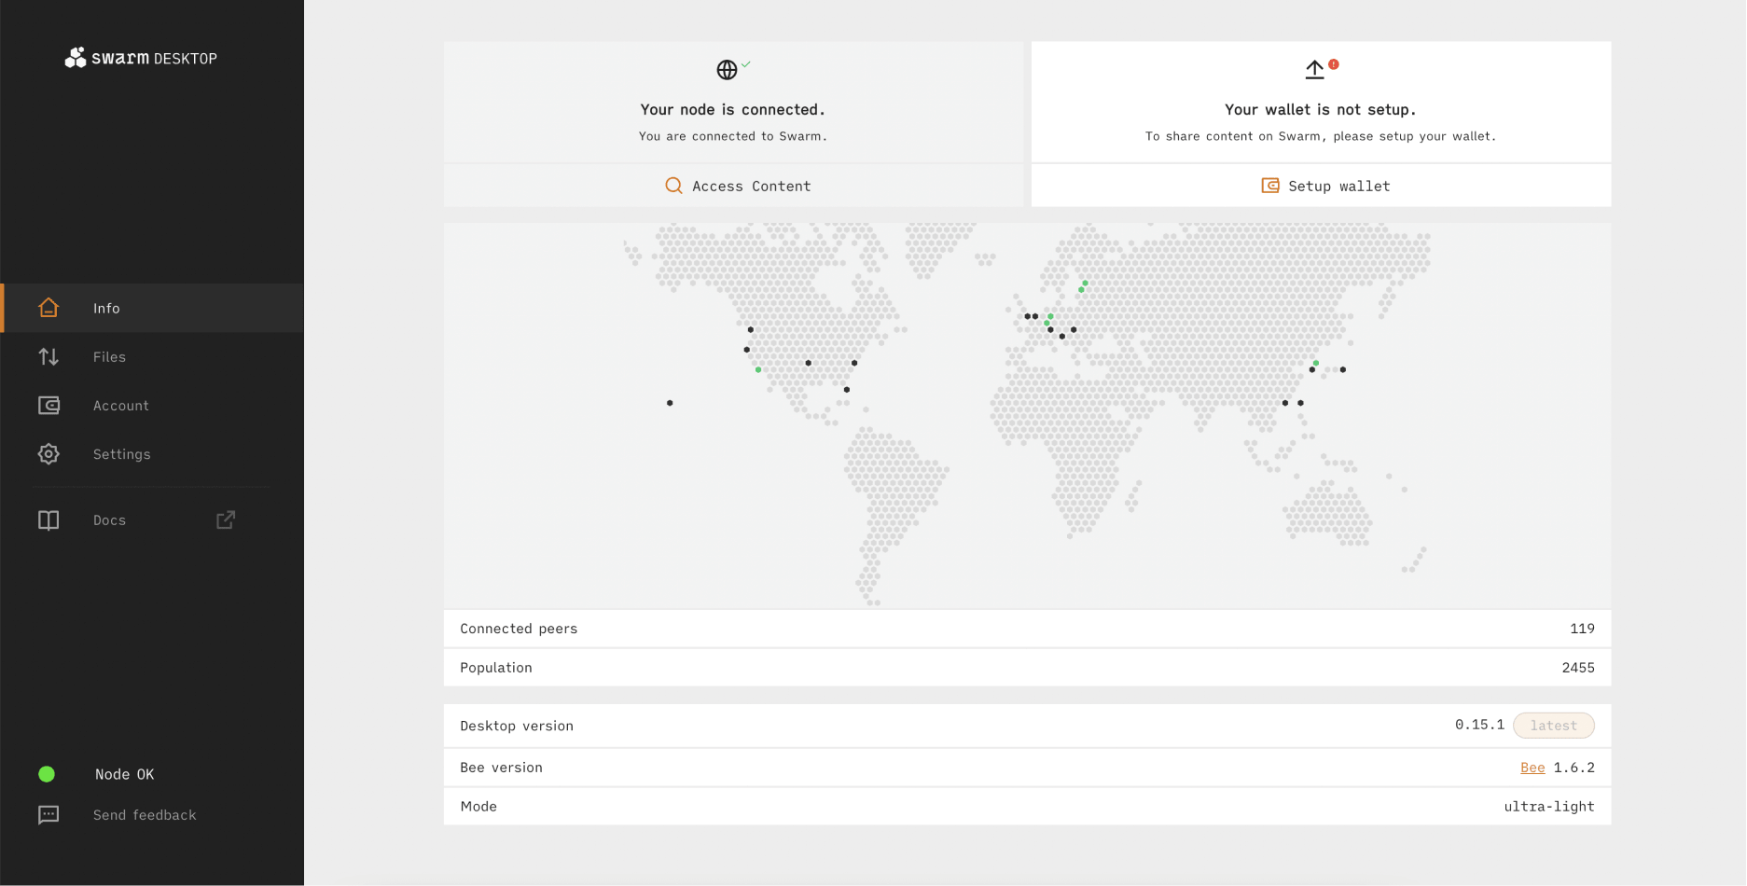This screenshot has height=886, width=1747.
Task: Open Settings from the sidebar
Action: [x=121, y=454]
